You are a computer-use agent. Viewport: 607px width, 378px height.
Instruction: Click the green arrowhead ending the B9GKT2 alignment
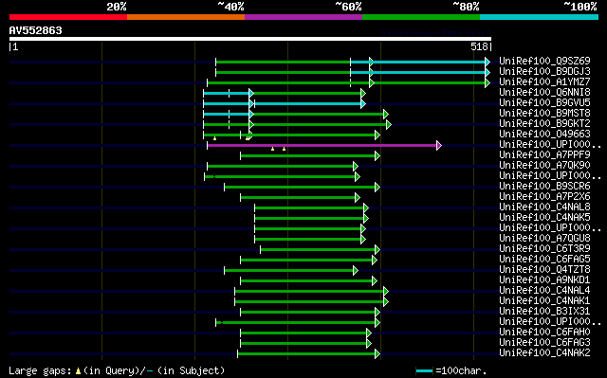pos(389,124)
